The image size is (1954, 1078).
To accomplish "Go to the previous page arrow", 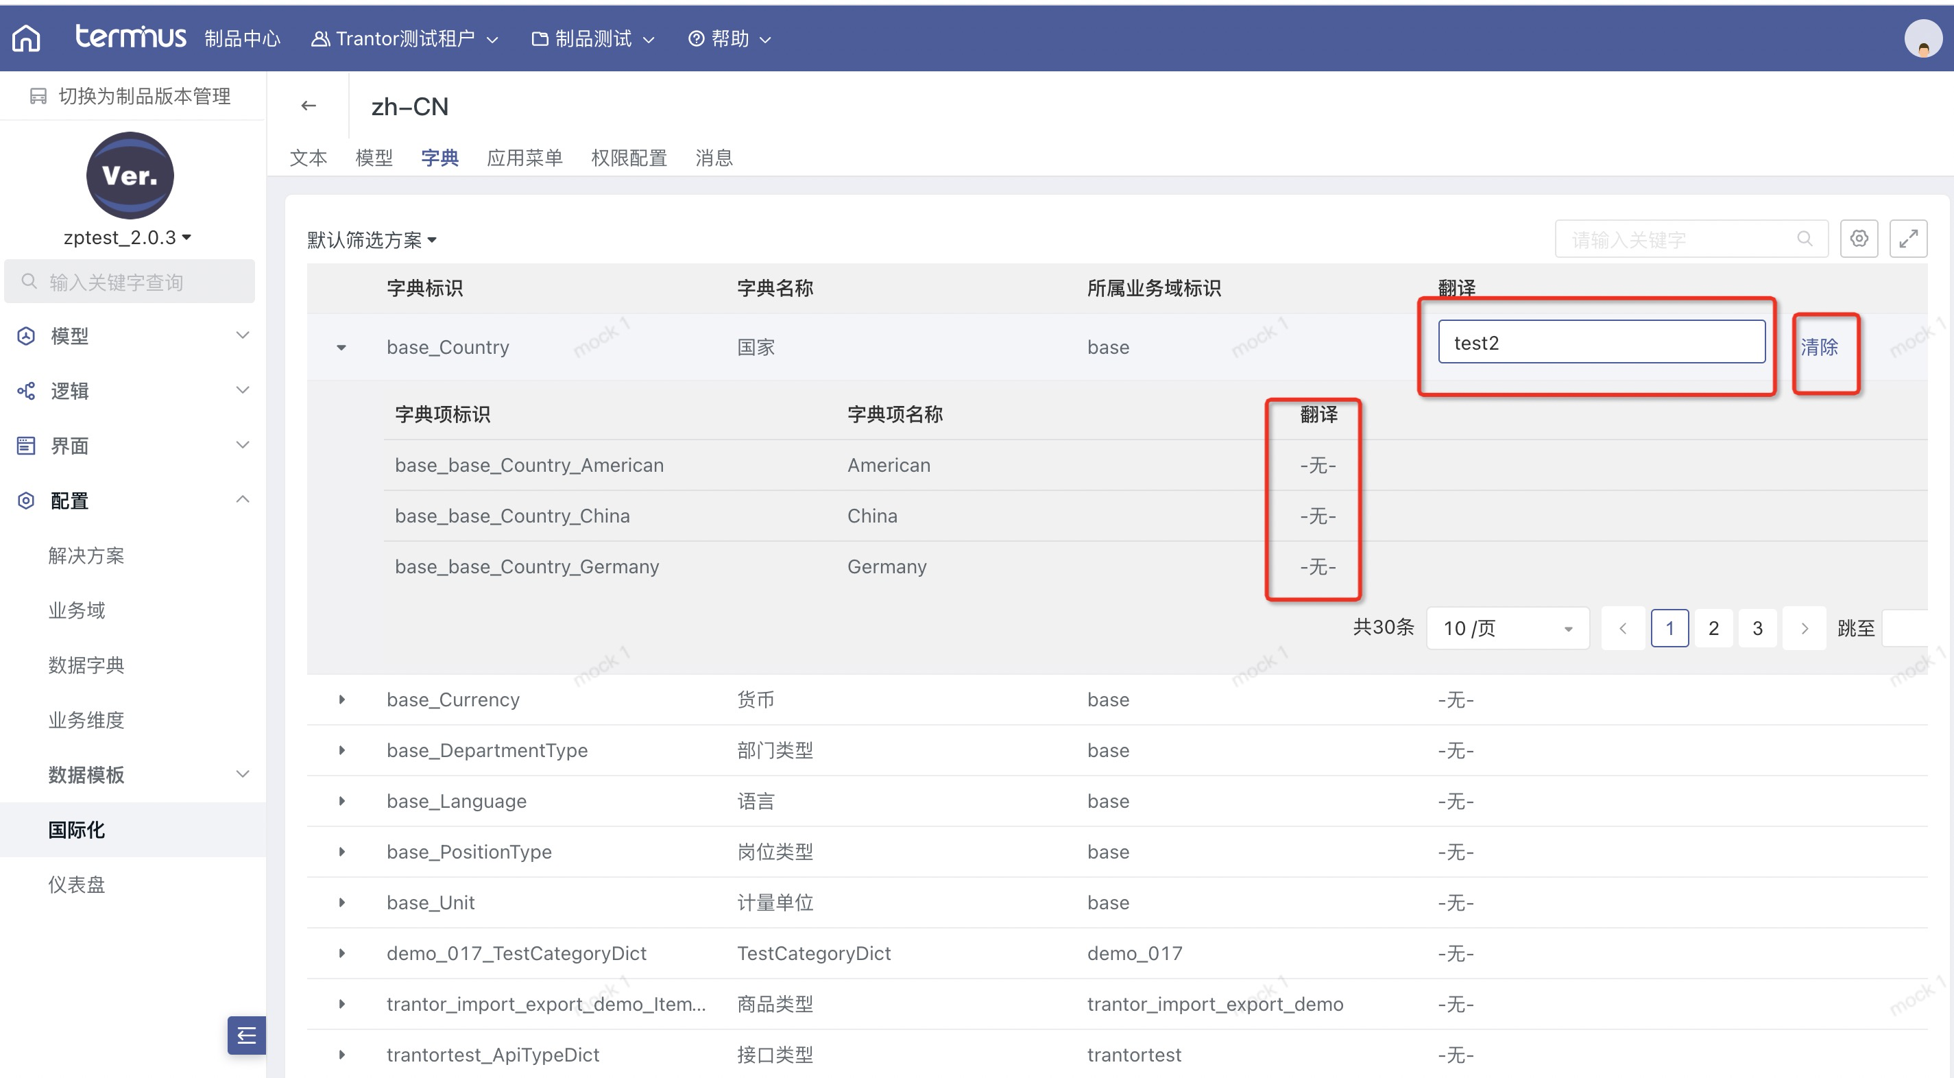I will 1623,628.
